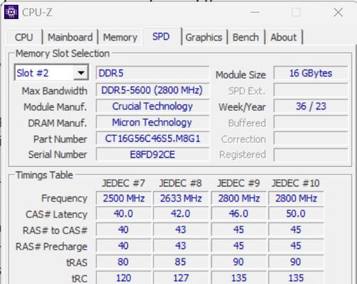Image resolution: width=357 pixels, height=284 pixels.
Task: Open the Bench tab
Action: point(246,37)
